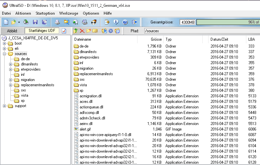Sort by the Typ column header
Screen dimensions: 260x165
183,39
